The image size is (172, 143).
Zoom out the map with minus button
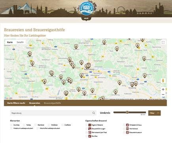[x=163, y=95]
